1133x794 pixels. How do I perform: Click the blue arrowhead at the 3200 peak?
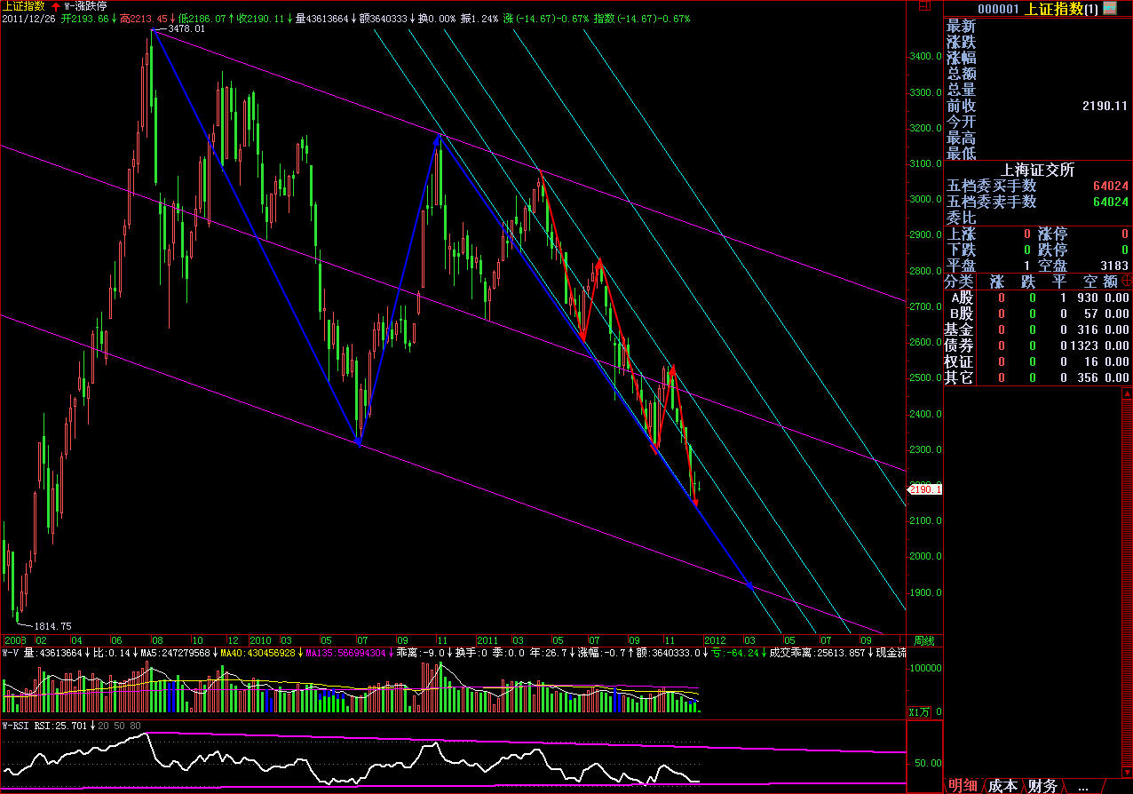click(x=438, y=138)
